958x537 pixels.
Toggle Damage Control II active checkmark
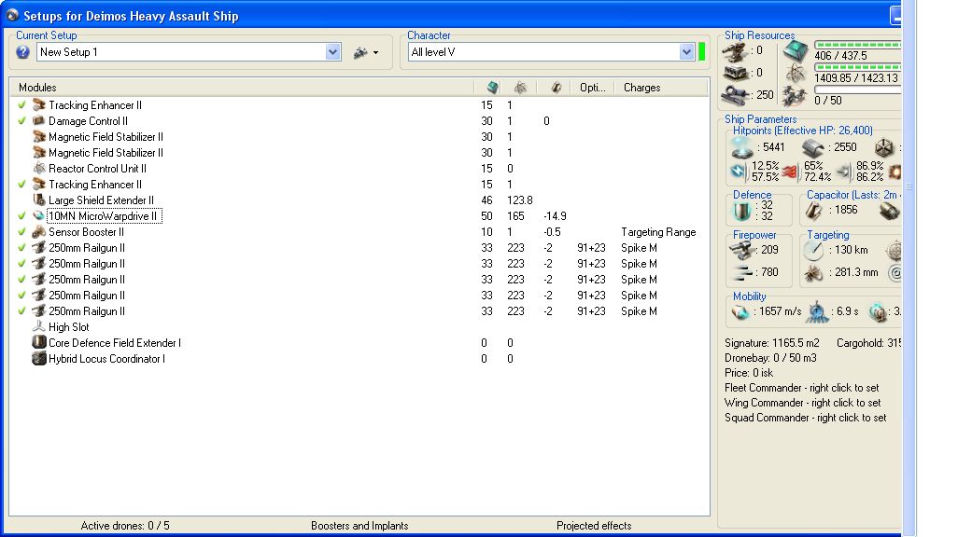tap(22, 121)
